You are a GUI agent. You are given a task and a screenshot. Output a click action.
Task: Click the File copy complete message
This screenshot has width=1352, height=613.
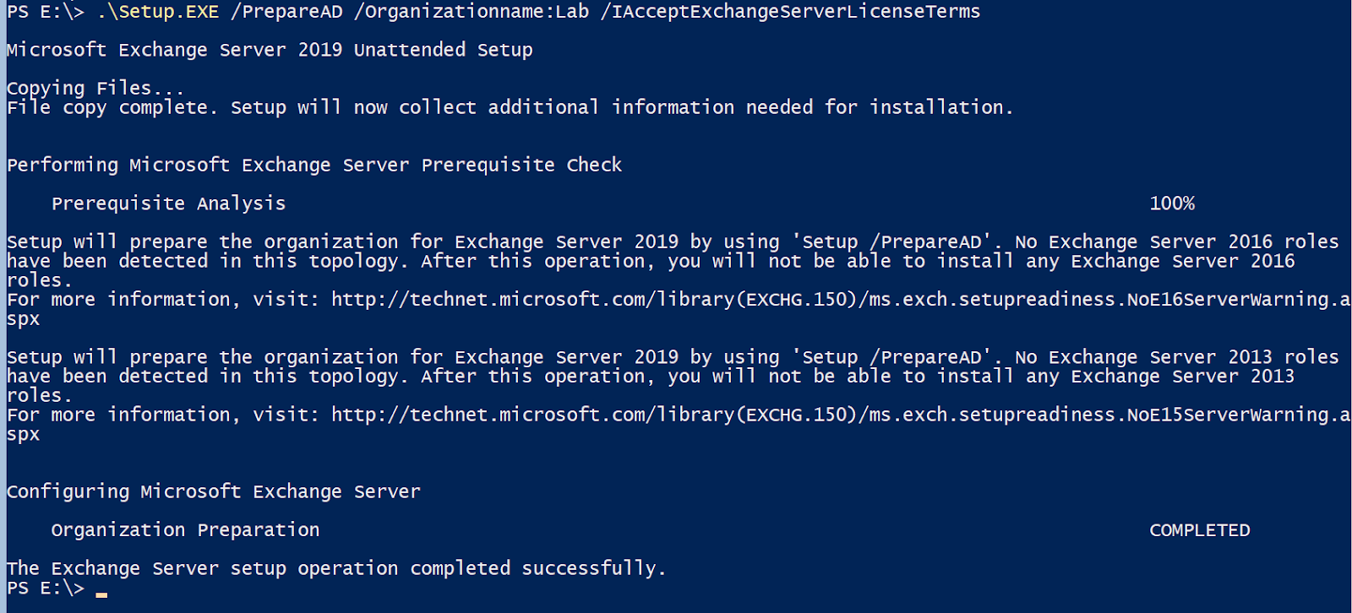pyautogui.click(x=510, y=107)
